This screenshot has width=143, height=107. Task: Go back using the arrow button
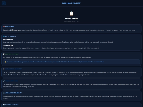4,3
